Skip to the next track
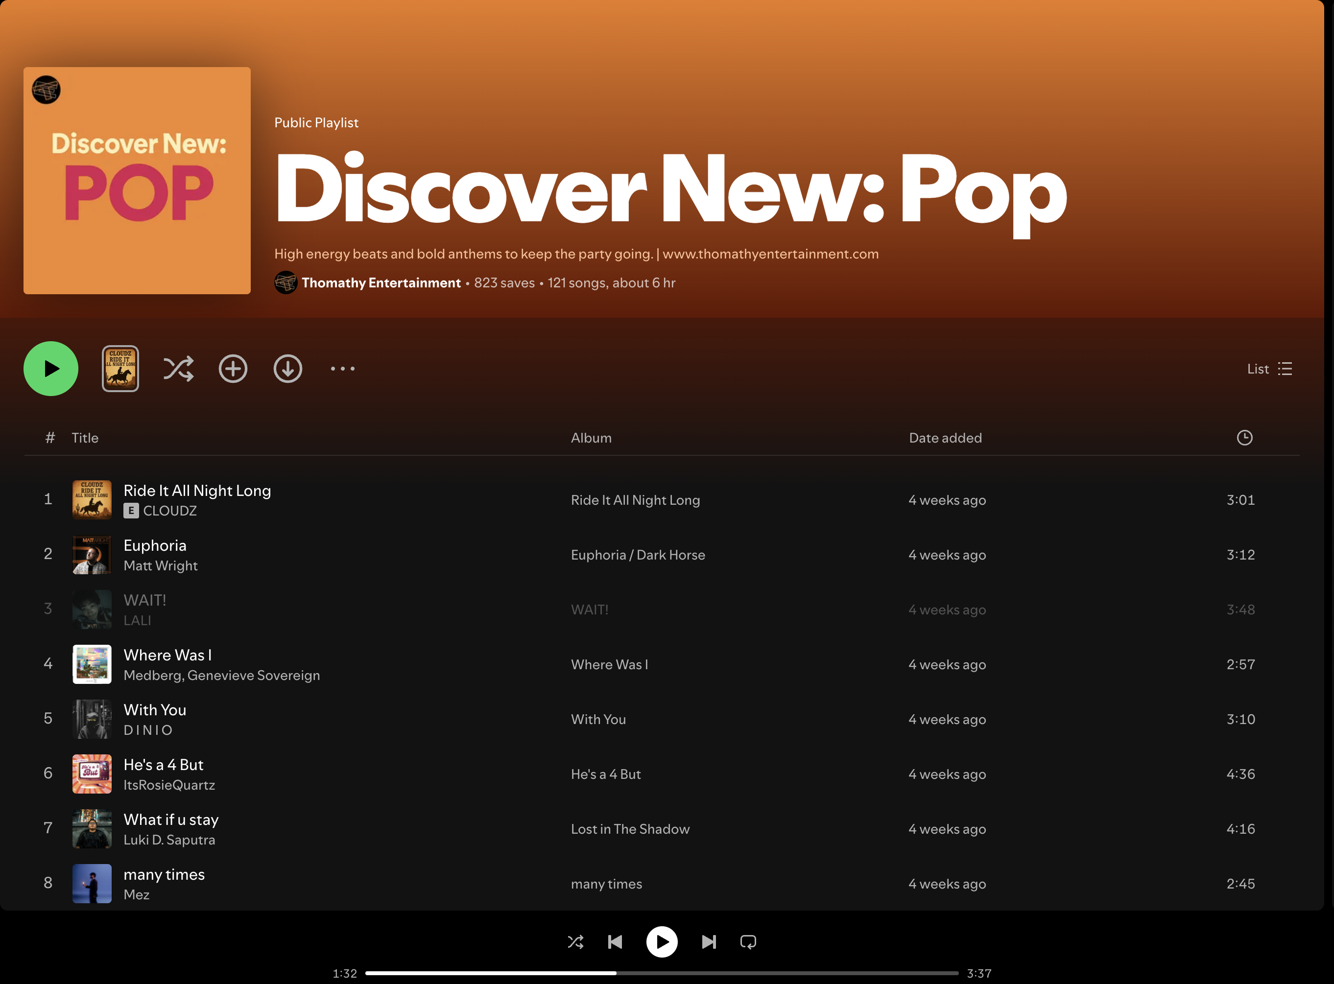1334x984 pixels. coord(709,942)
